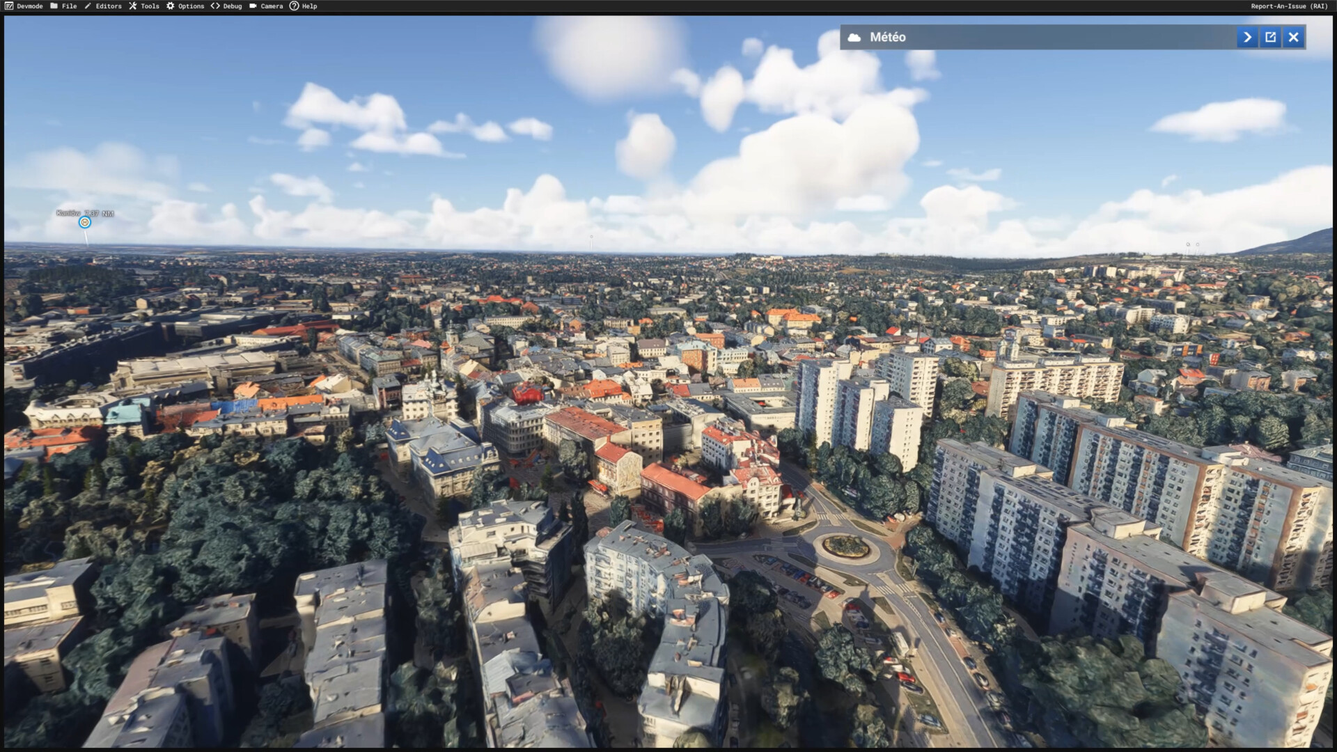This screenshot has width=1337, height=752.
Task: Click the folder icon beside File
Action: [54, 6]
